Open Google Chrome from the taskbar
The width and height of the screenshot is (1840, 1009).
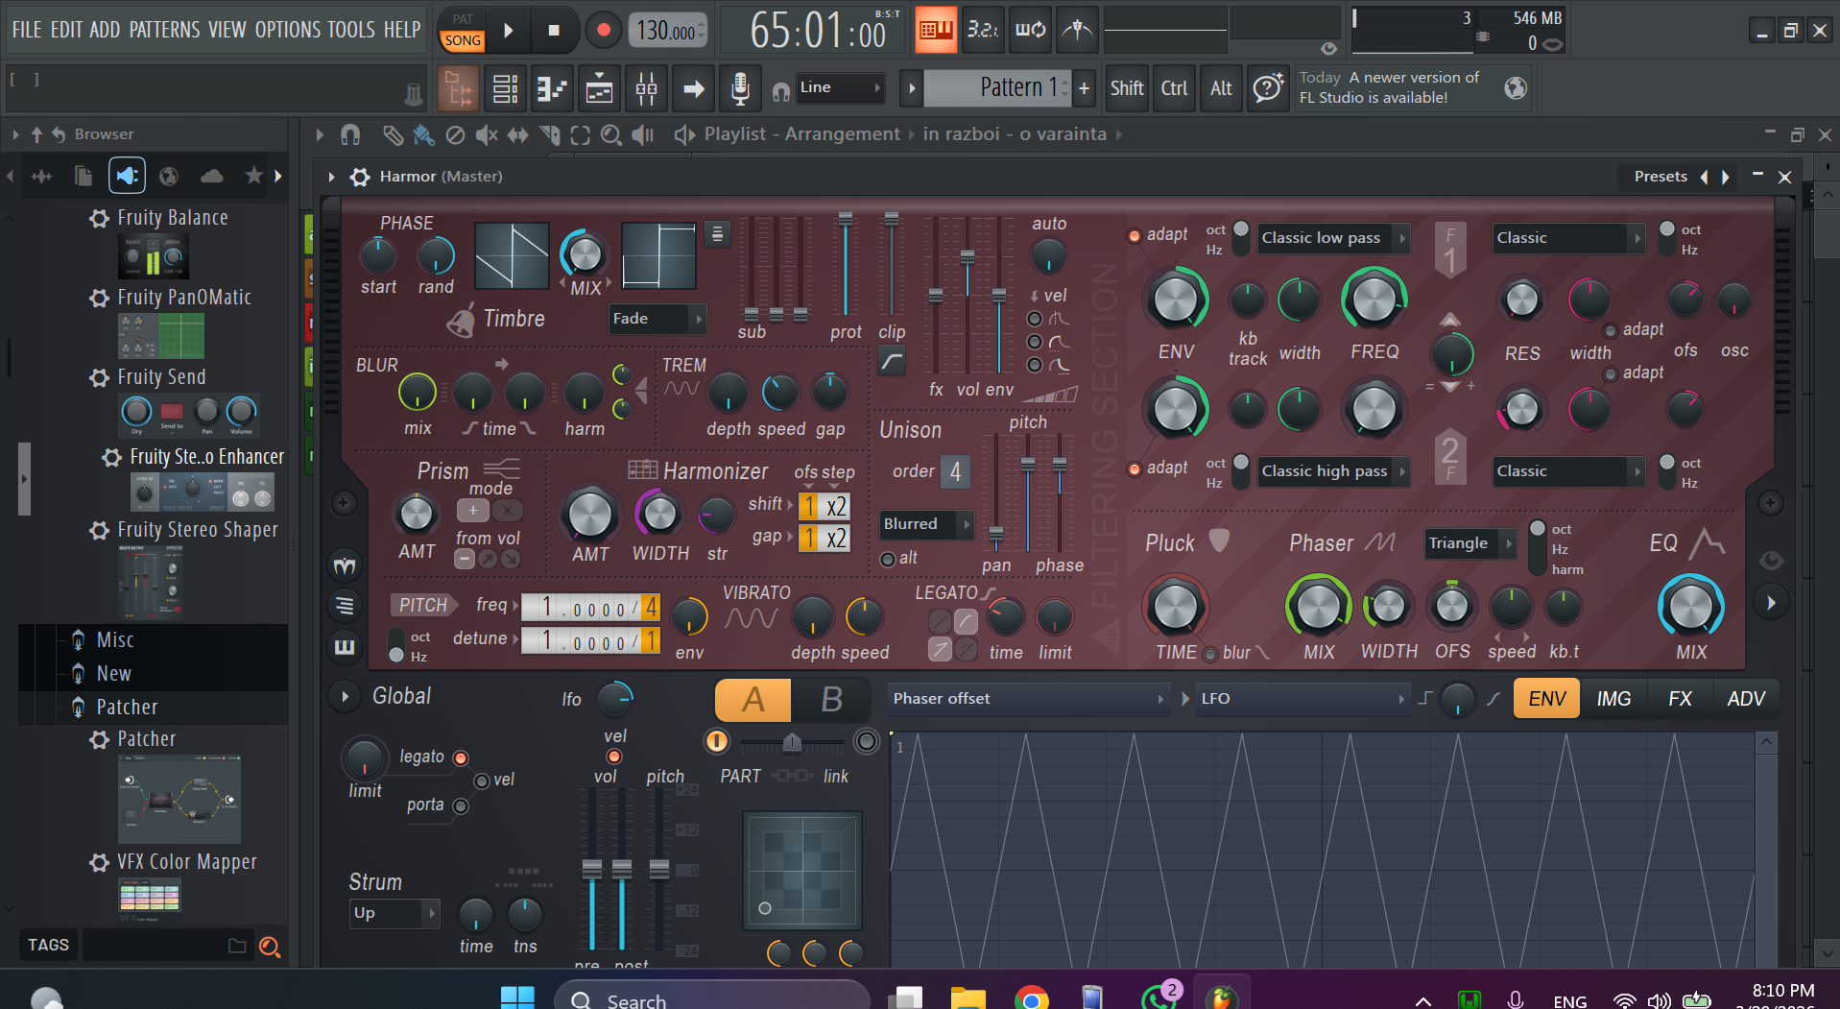point(1031,998)
